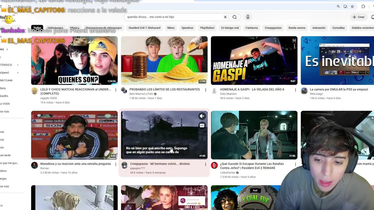Select the PlayStation filter chip

point(207,28)
